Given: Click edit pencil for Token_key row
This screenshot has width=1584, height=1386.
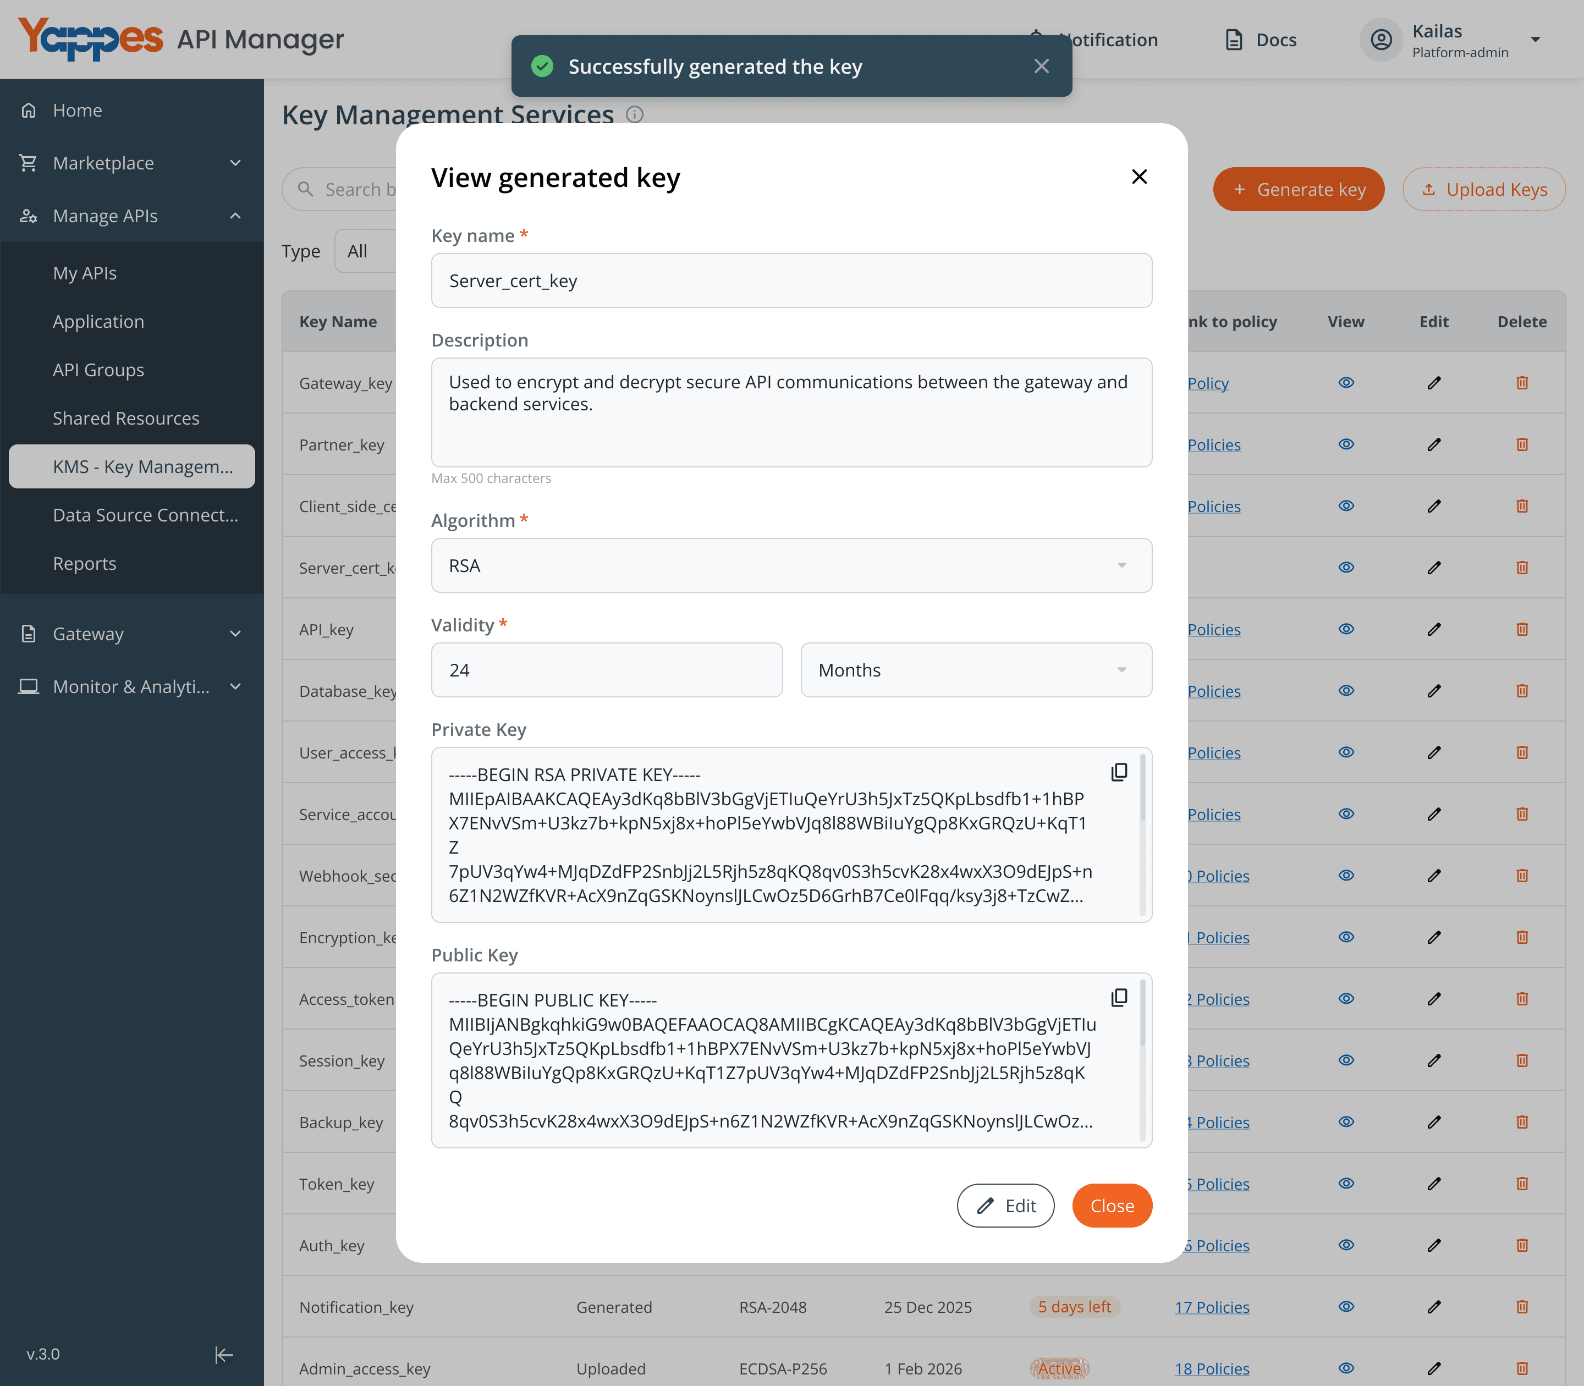Looking at the screenshot, I should [1434, 1184].
